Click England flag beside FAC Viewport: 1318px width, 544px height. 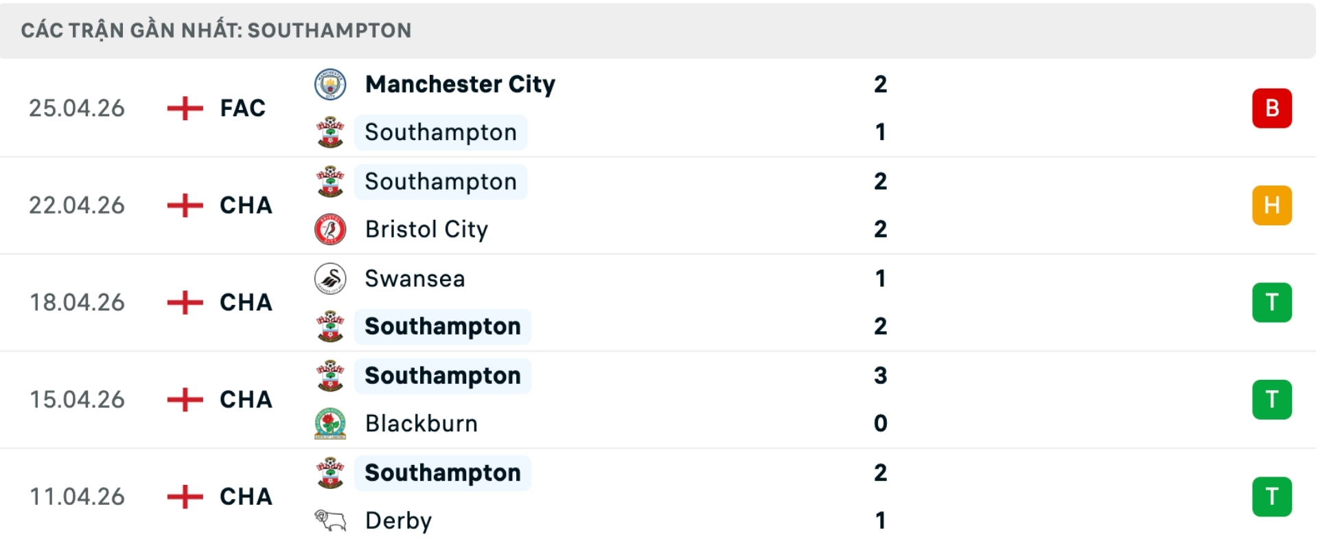point(185,109)
